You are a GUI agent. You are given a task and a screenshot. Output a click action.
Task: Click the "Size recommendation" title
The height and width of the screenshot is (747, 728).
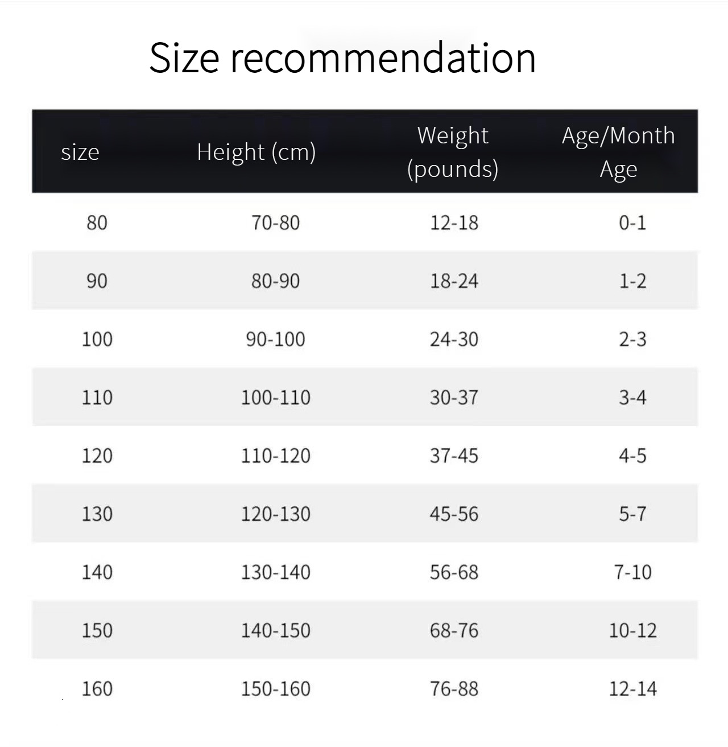coord(342,58)
